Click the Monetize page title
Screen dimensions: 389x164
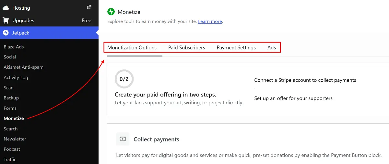pos(129,12)
